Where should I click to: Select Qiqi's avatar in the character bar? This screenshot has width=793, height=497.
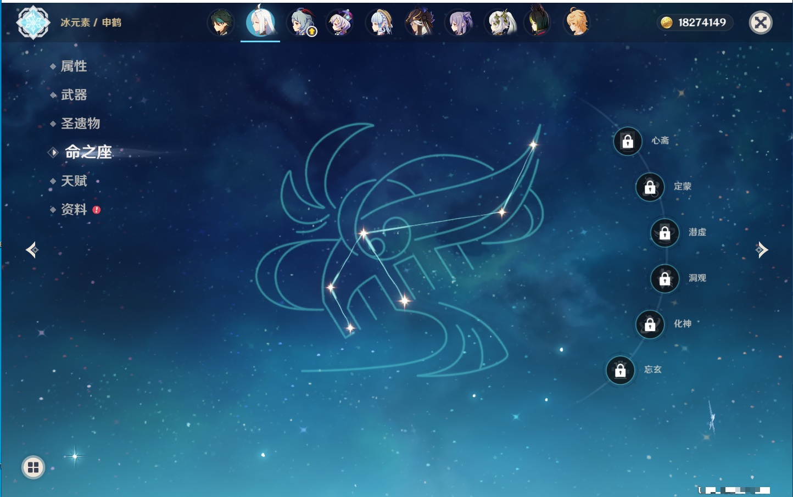click(x=340, y=23)
